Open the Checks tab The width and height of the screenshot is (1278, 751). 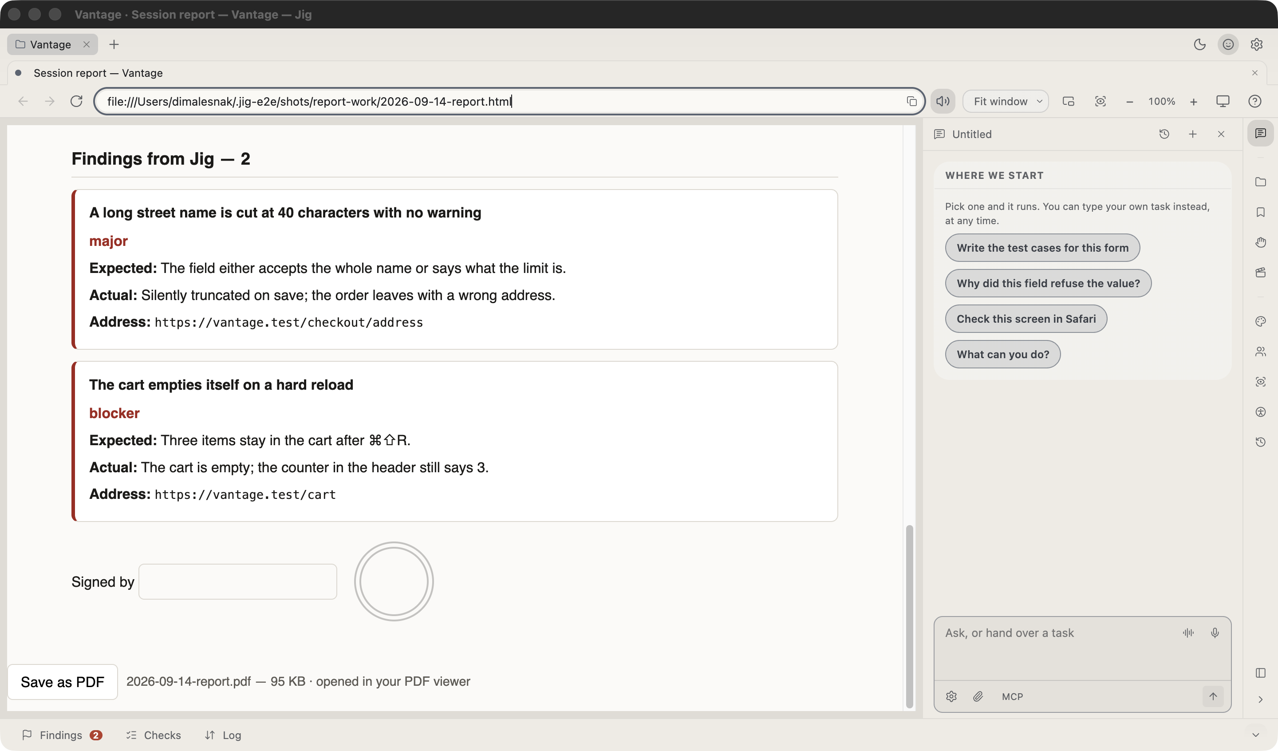click(x=154, y=735)
